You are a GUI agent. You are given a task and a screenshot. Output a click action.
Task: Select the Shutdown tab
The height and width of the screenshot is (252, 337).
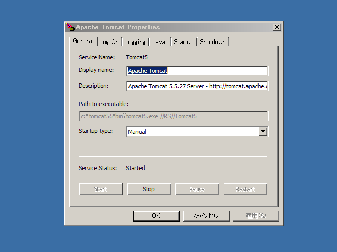[213, 42]
